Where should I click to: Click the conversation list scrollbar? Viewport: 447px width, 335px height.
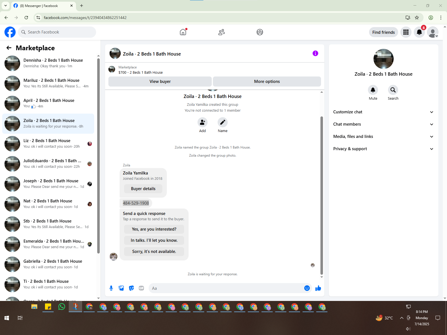(x=98, y=156)
